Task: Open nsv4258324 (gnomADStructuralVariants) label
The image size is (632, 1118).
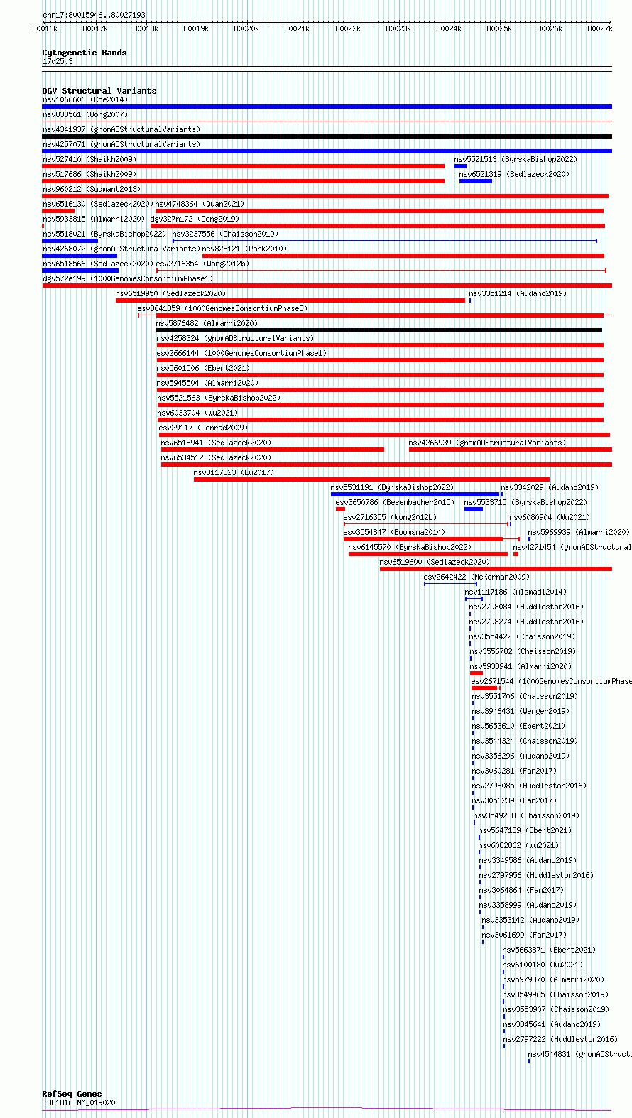Action: (x=235, y=338)
